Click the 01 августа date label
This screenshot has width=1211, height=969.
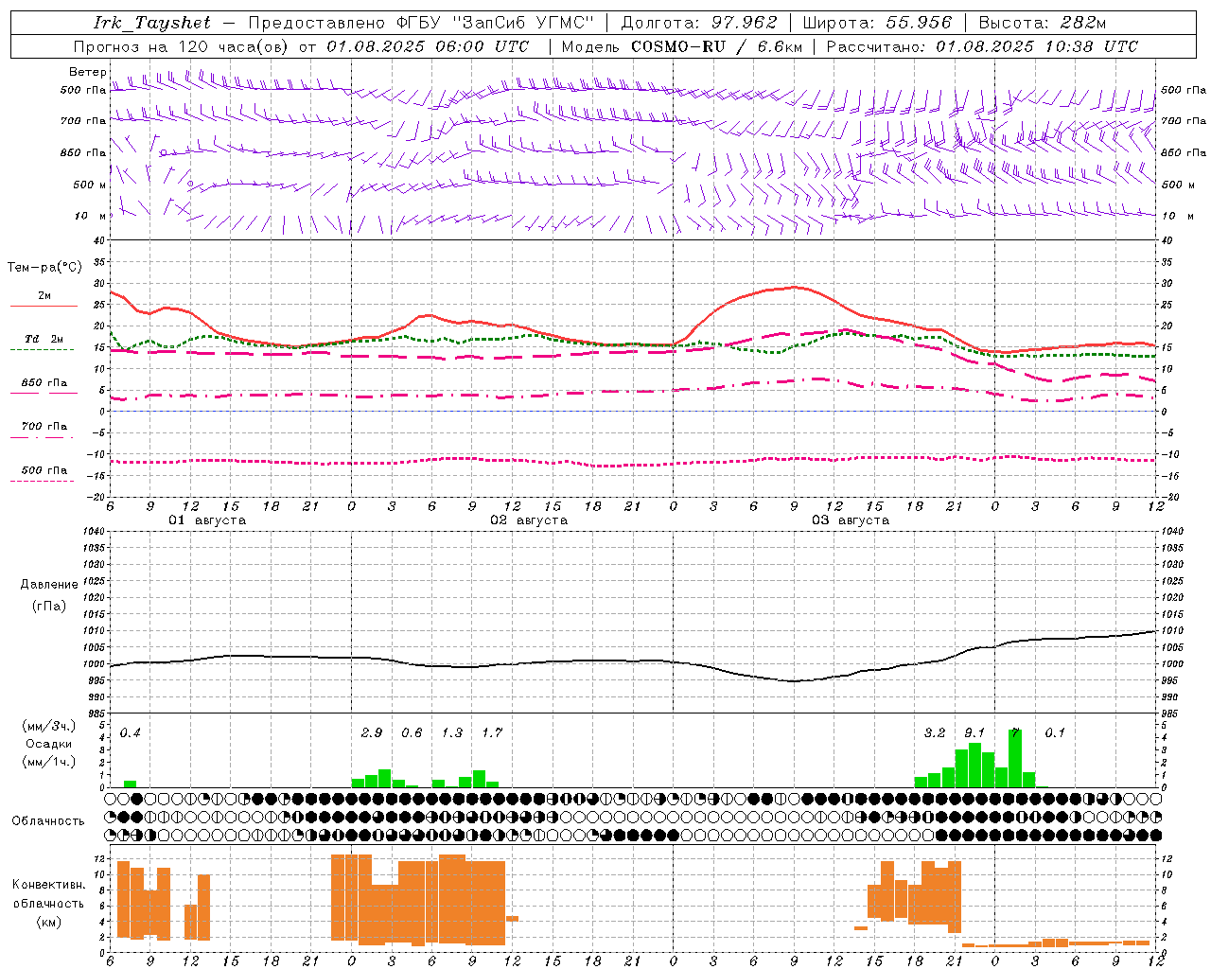(x=207, y=520)
